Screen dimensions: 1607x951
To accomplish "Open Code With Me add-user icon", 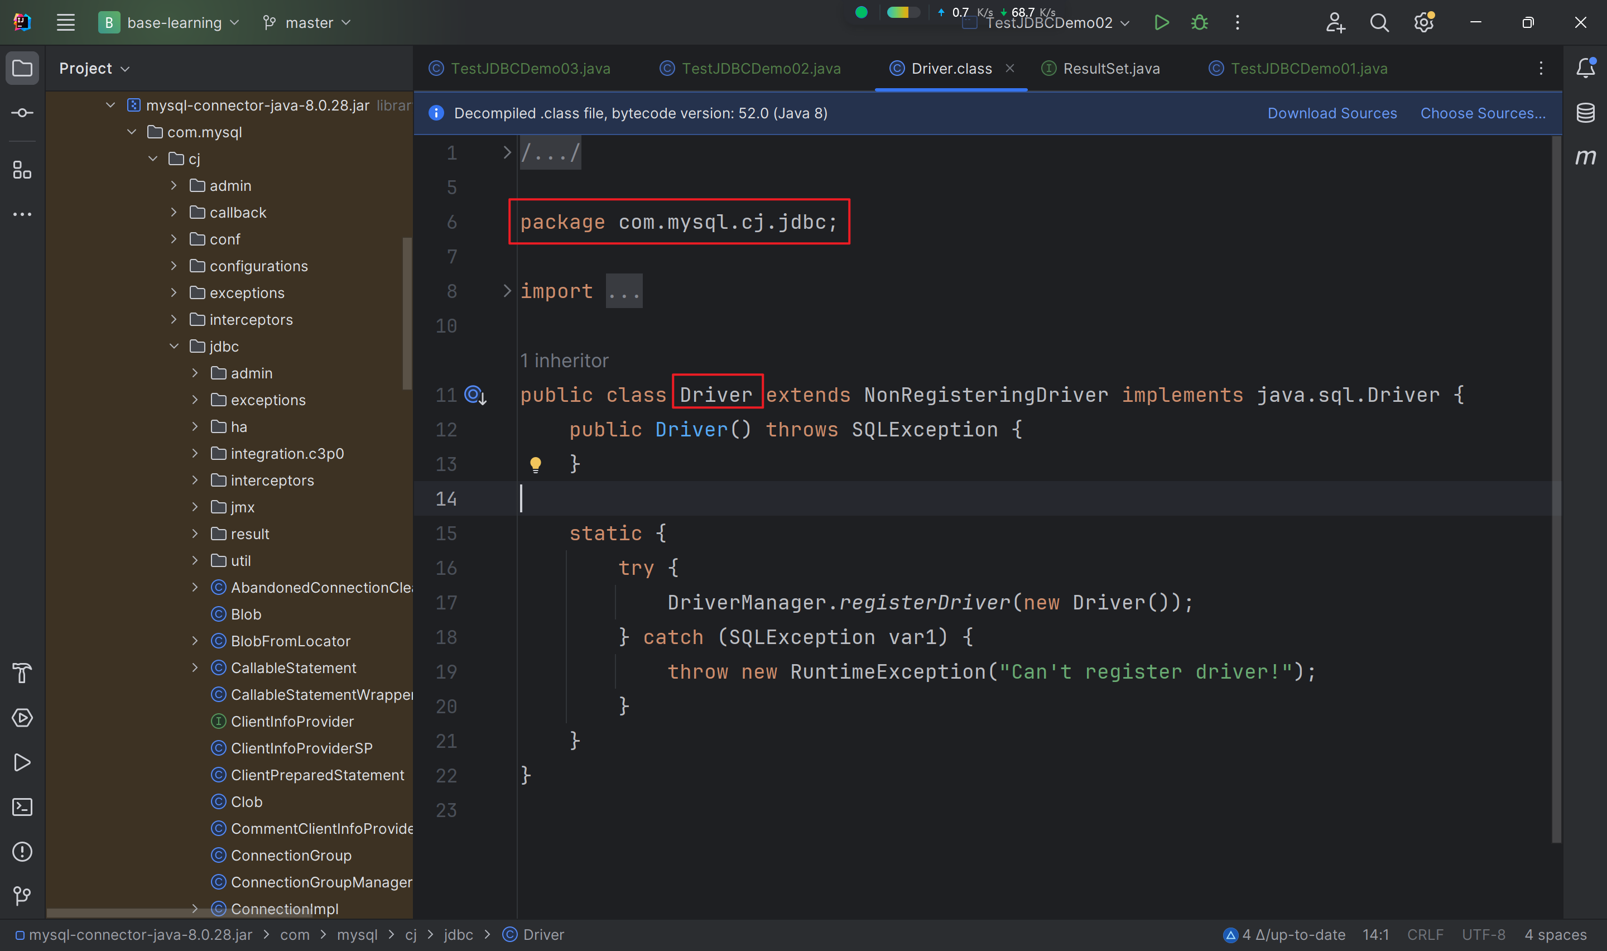I will (1335, 22).
